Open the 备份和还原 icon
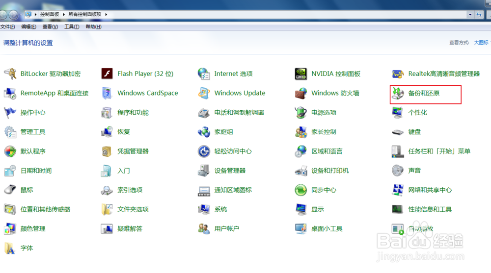Screen dimensions: 491x273 (398, 93)
